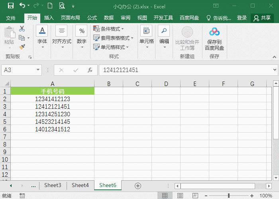Switch to Sheet4 tab

(x=80, y=185)
